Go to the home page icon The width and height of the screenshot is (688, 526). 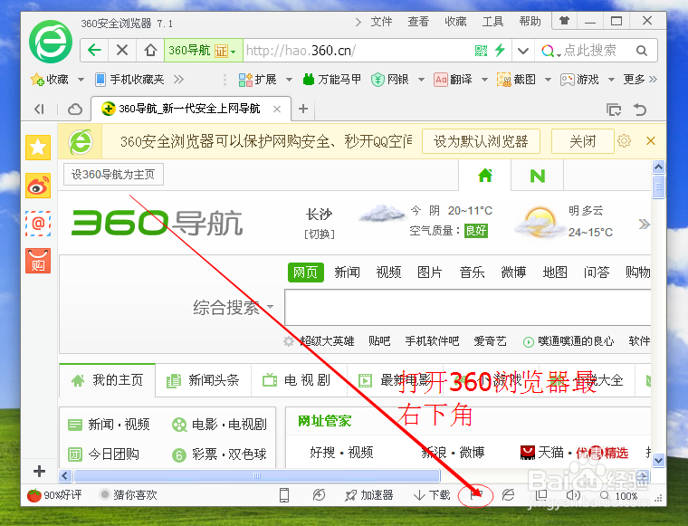150,51
